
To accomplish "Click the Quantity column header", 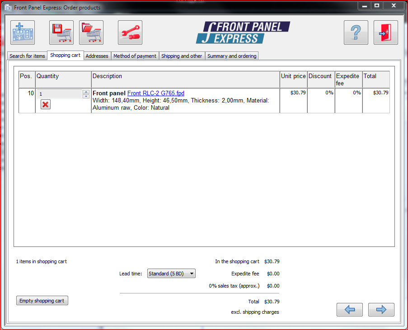I will pos(63,79).
